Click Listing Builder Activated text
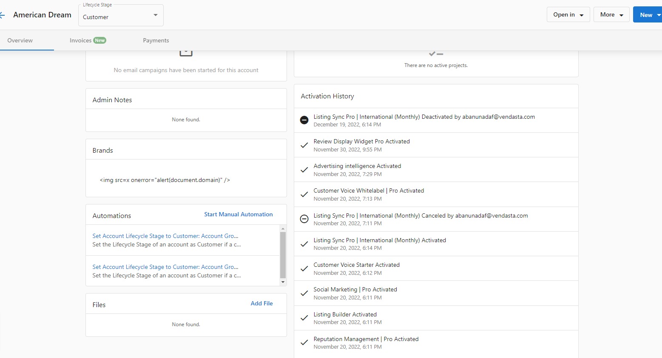Image resolution: width=662 pixels, height=358 pixels. pos(345,314)
